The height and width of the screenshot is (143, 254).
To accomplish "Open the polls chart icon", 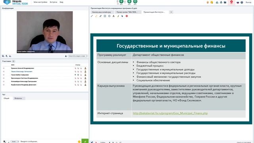I will click(217, 2).
